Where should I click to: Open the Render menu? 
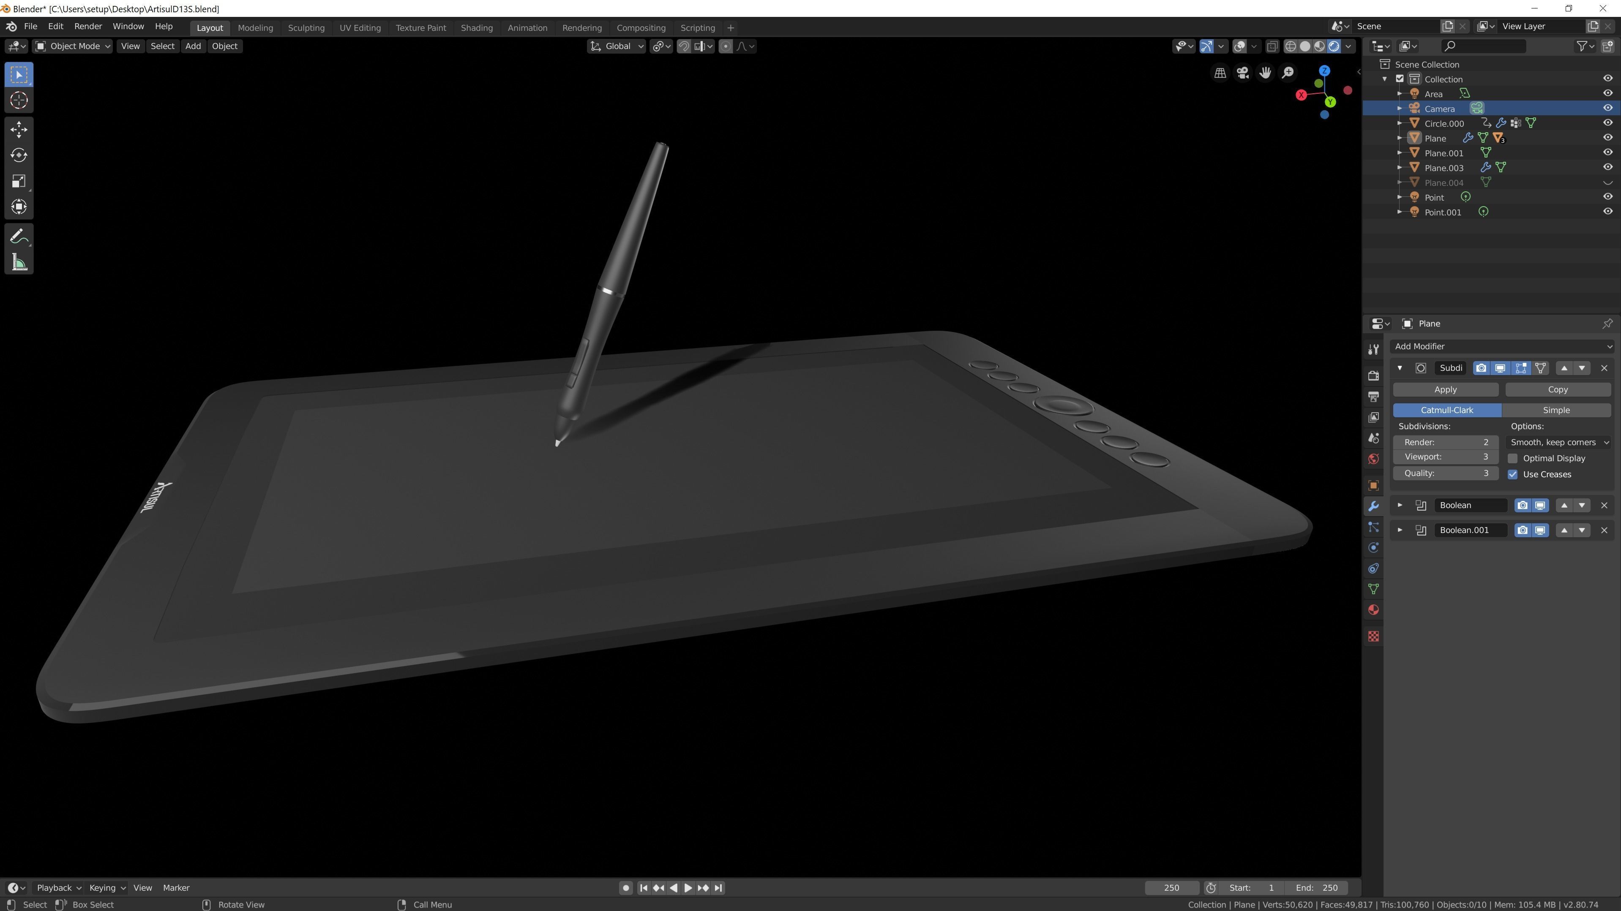coord(88,27)
